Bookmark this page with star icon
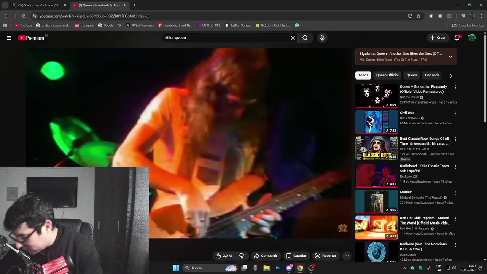The image size is (487, 274). point(419,16)
